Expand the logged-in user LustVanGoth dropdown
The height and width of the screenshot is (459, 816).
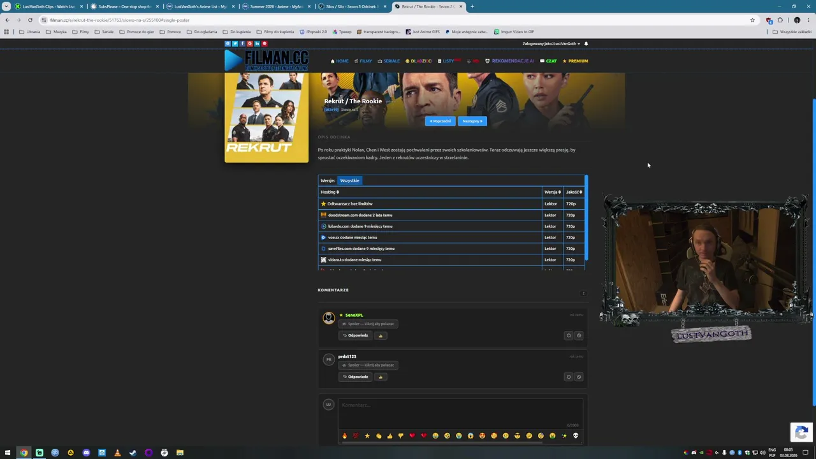551,43
